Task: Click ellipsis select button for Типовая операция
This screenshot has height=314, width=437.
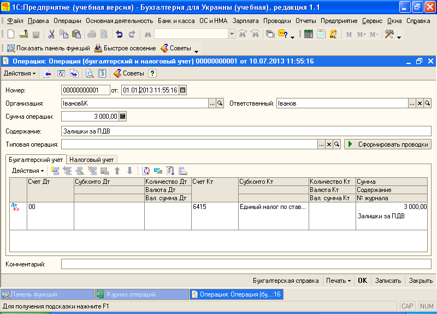Action: 321,144
